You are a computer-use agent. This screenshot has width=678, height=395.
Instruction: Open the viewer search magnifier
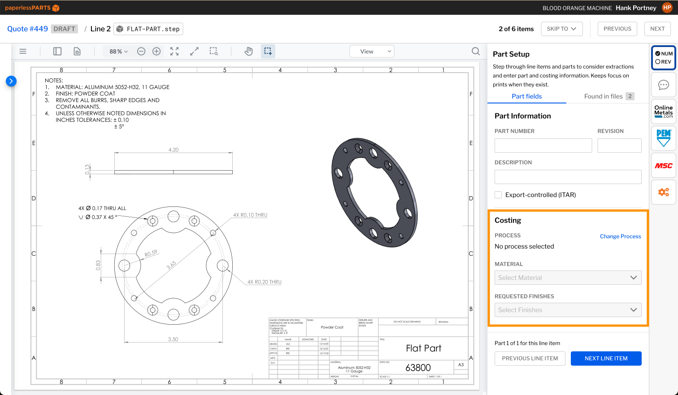point(476,52)
